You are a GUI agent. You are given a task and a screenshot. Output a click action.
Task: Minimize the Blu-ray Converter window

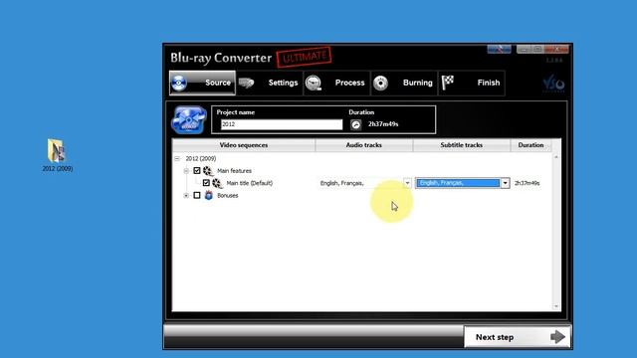click(524, 49)
